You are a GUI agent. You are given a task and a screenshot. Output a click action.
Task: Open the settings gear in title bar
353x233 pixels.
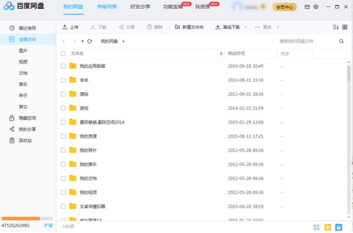(315, 7)
